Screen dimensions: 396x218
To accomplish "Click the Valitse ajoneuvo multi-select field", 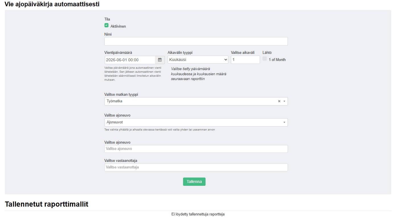I will coord(196,149).
